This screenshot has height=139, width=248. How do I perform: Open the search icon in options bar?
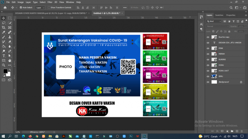coord(231,8)
